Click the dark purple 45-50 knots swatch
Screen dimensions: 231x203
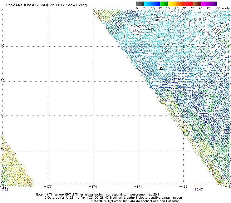point(213,4)
